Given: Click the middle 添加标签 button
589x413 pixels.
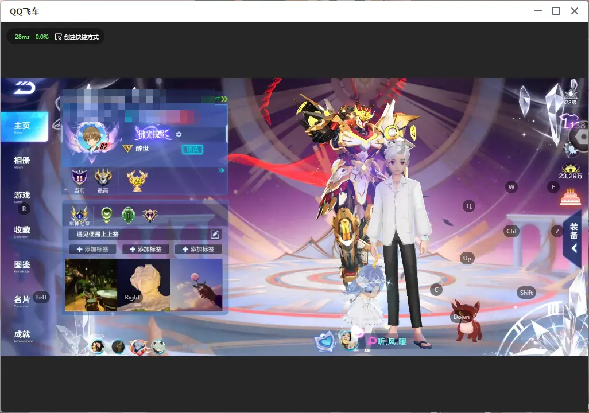Looking at the screenshot, I should pyautogui.click(x=145, y=250).
